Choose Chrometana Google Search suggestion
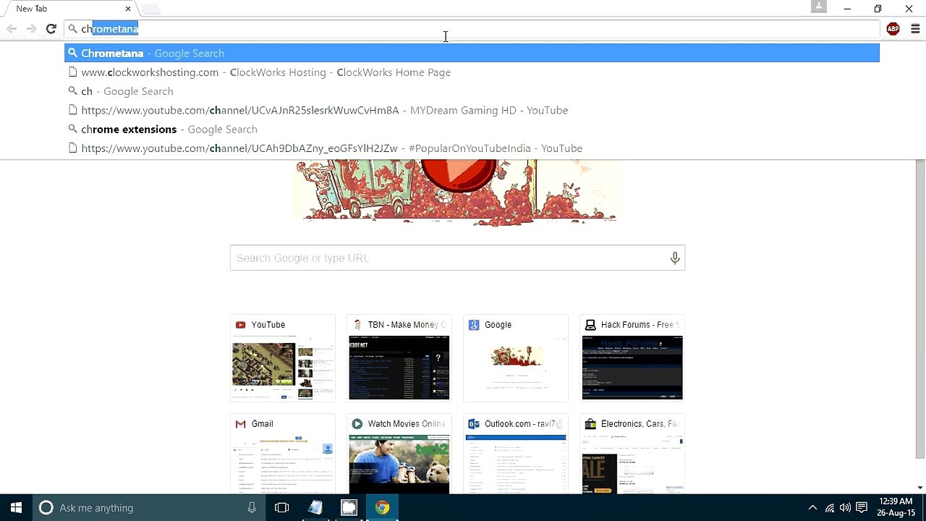This screenshot has height=521, width=926. pos(472,53)
